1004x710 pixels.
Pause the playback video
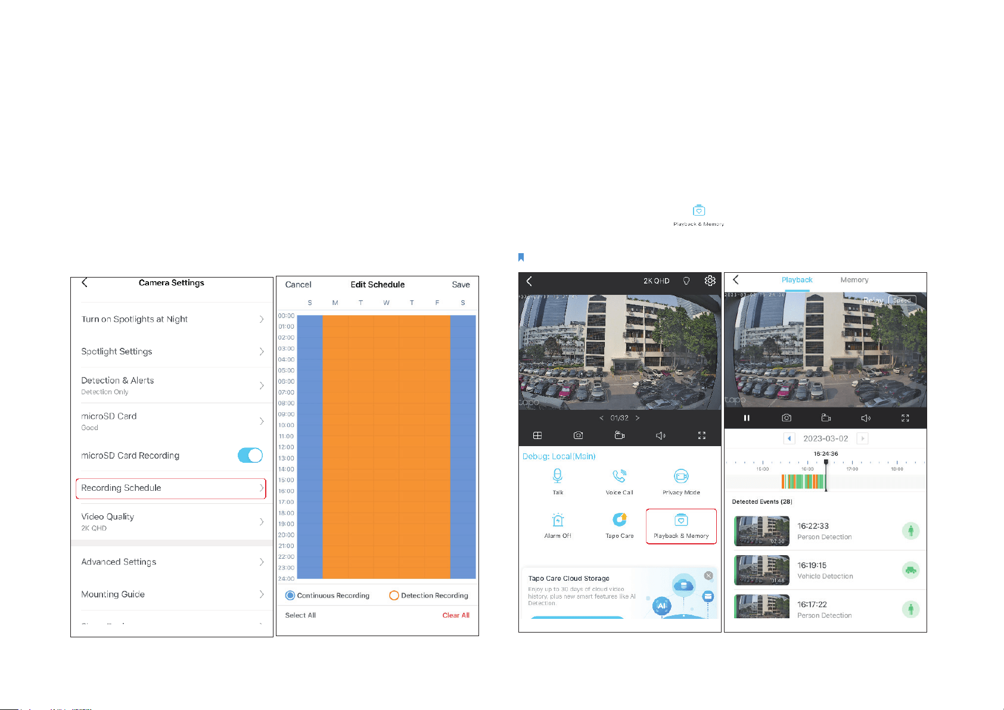[x=746, y=418]
